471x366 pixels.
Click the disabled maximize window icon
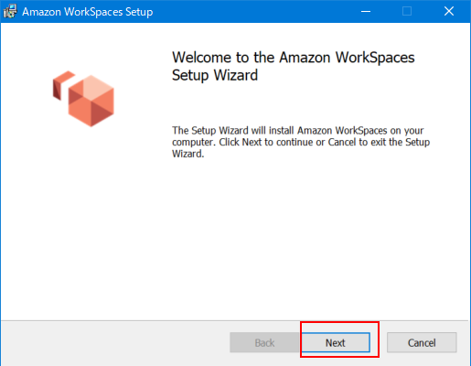tap(407, 12)
